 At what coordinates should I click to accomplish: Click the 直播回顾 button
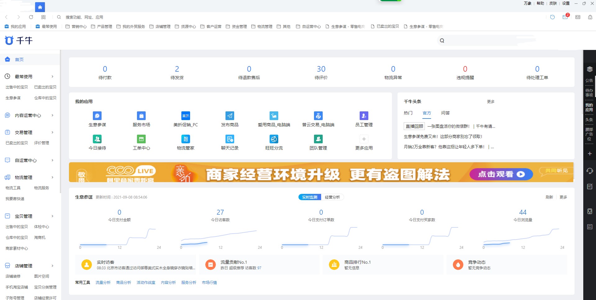[x=414, y=126]
